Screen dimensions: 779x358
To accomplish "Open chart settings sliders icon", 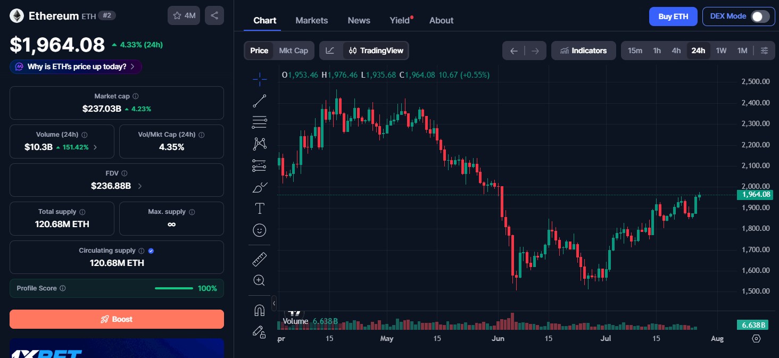I will [764, 51].
